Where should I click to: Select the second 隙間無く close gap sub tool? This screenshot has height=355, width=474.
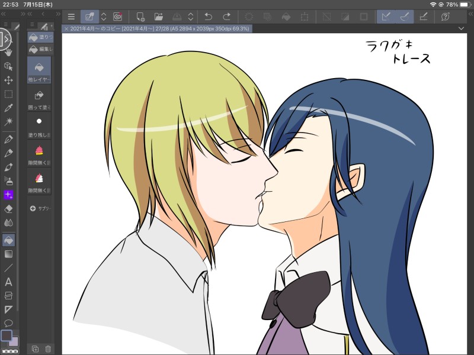[39, 182]
